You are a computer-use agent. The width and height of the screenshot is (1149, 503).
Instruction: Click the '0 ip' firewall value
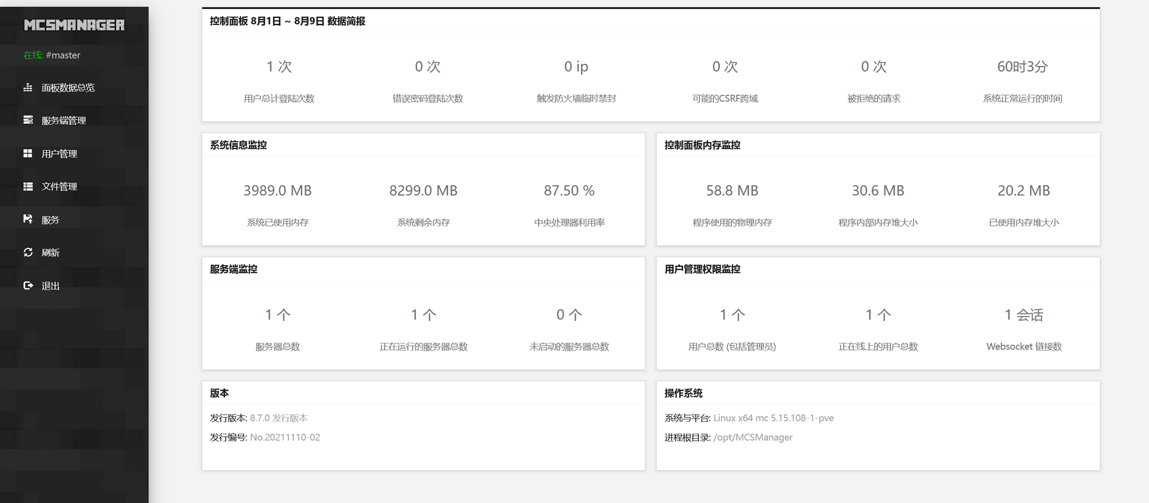click(576, 66)
